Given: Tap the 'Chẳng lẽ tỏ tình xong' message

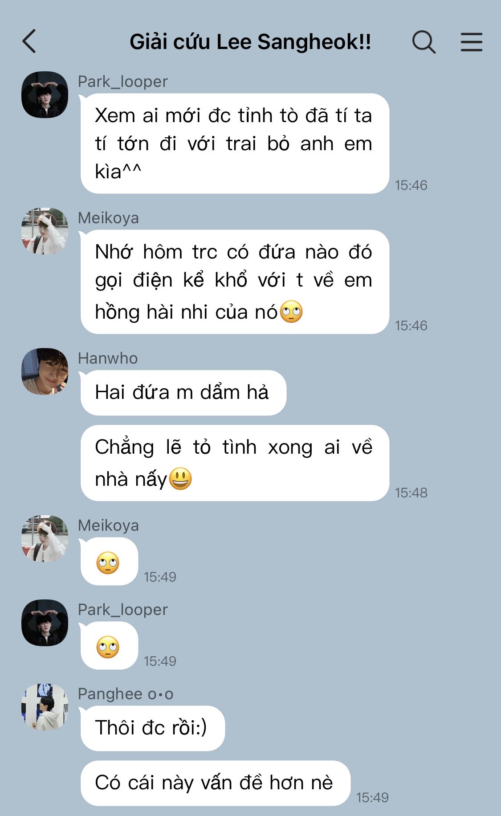Looking at the screenshot, I should tap(235, 463).
